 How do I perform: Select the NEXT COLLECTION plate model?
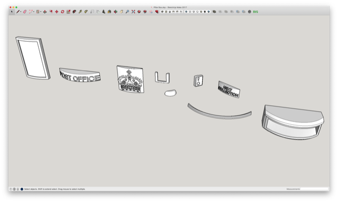click(x=229, y=89)
